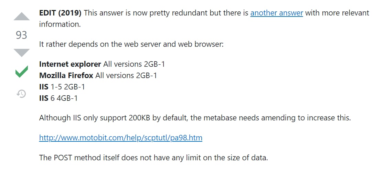Image resolution: width=372 pixels, height=172 pixels.
Task: Click the sentence starting "The POST method itself"
Action: tap(153, 158)
